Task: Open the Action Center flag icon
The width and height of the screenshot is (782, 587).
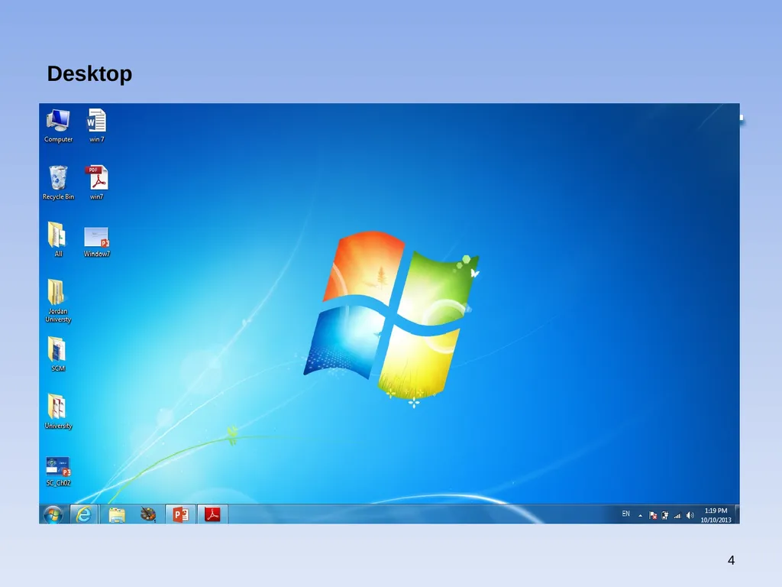Action: coord(653,516)
